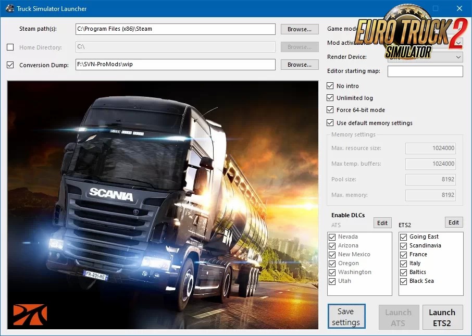Image resolution: width=472 pixels, height=336 pixels.
Task: Close the Truck Simulator Launcher window
Action: point(459,8)
